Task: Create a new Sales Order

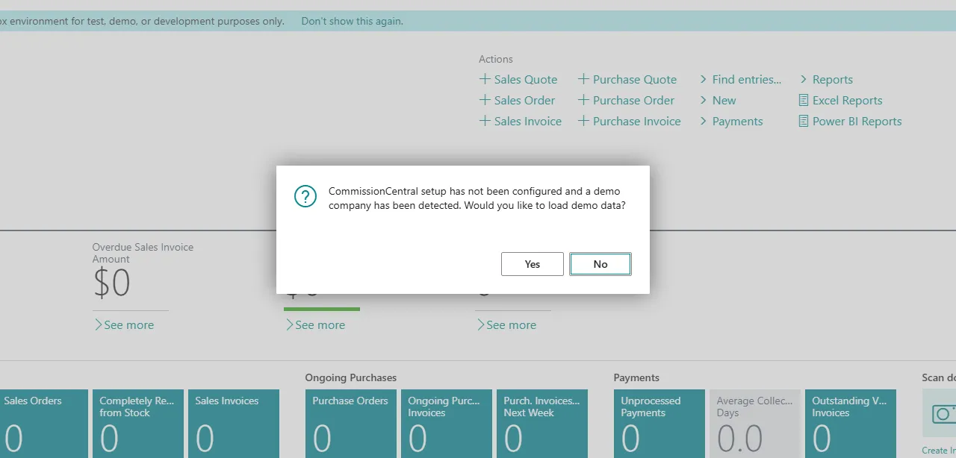Action: (517, 100)
